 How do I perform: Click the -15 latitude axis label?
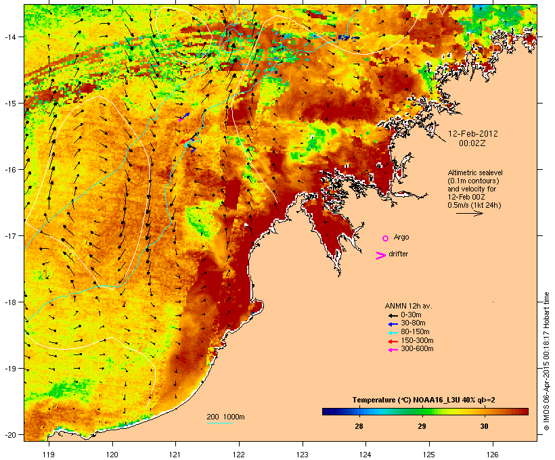click(9, 103)
